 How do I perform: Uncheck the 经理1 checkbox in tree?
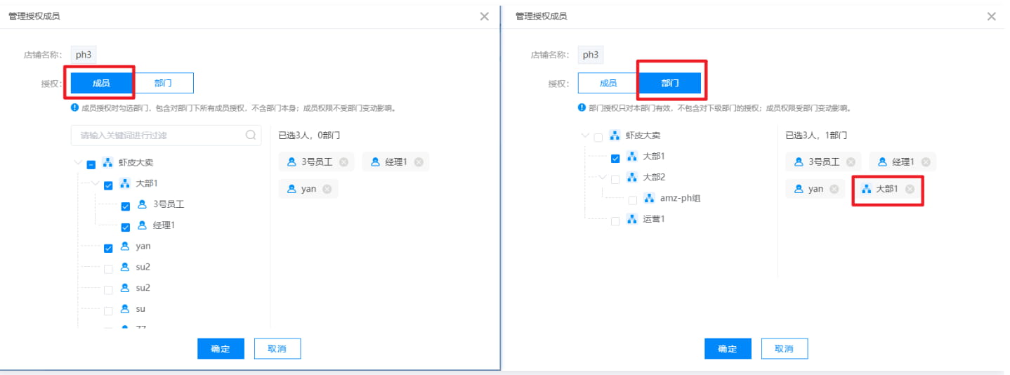point(126,228)
